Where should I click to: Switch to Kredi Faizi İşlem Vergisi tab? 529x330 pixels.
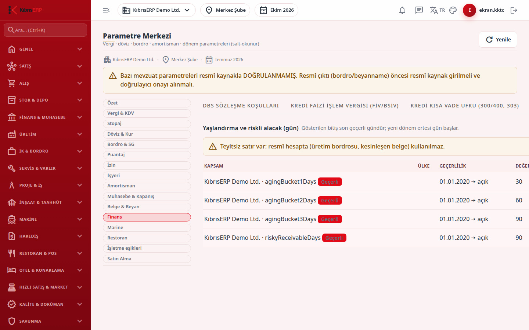(345, 106)
